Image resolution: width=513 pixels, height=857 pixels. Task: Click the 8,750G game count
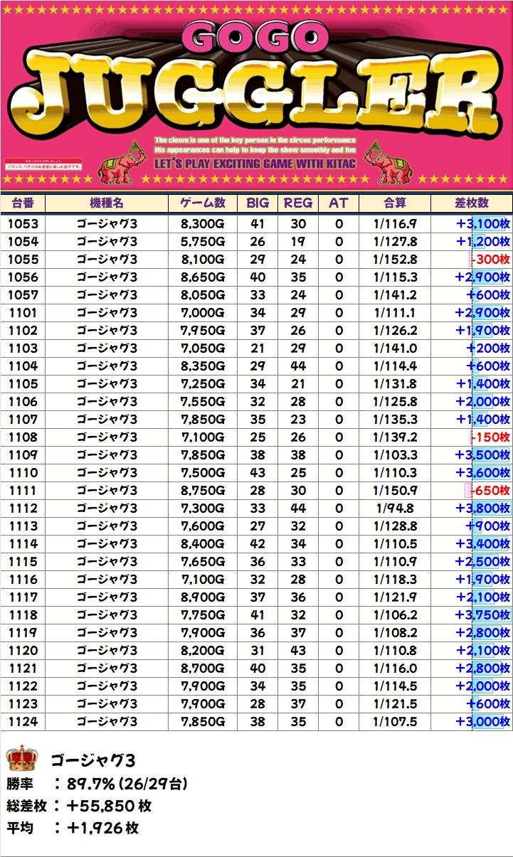tap(203, 491)
